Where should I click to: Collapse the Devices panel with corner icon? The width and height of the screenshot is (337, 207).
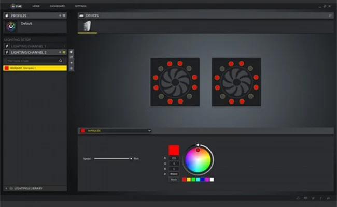coord(330,16)
